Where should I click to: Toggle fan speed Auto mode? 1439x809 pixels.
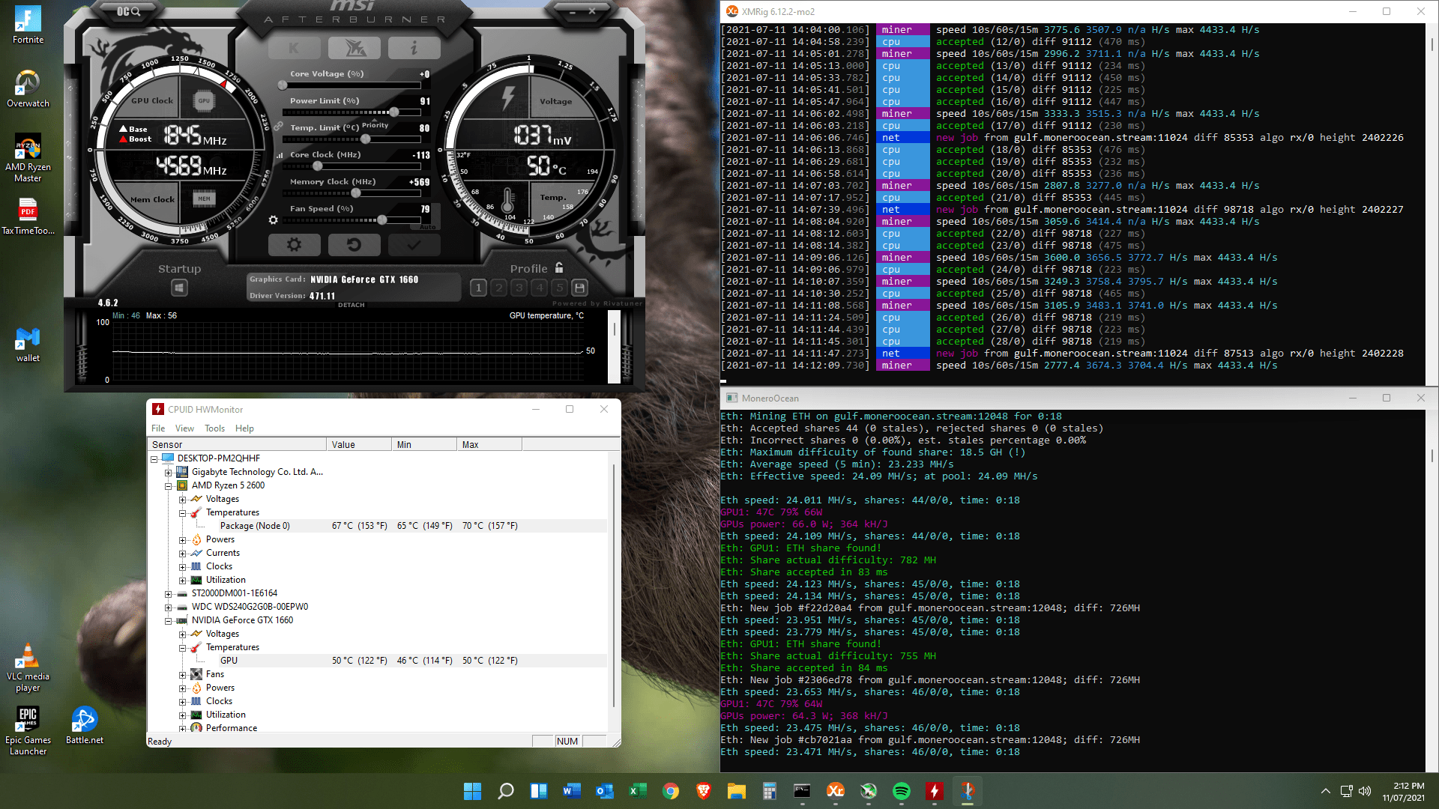coord(427,227)
